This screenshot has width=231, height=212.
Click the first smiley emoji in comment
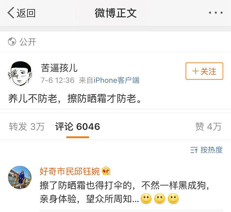point(146,199)
